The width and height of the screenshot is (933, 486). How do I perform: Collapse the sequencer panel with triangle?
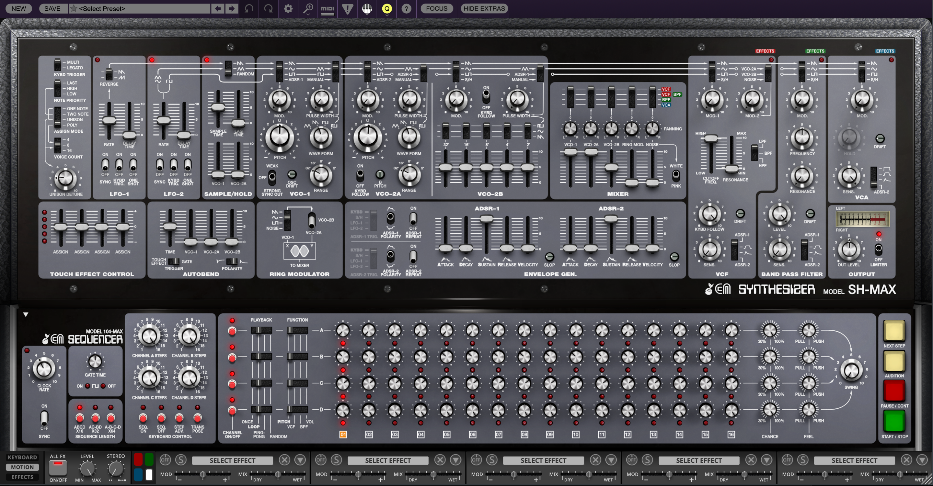pos(26,315)
